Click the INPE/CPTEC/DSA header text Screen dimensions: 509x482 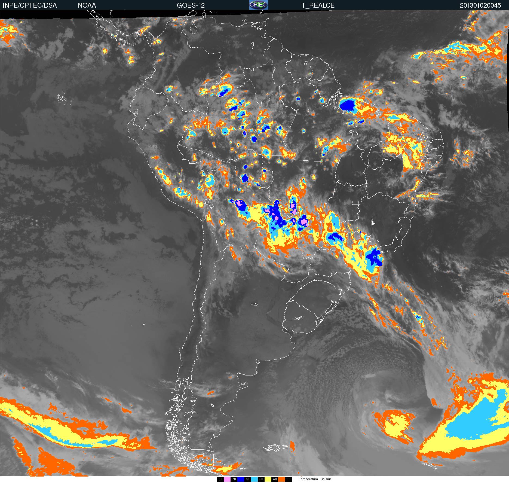point(30,5)
